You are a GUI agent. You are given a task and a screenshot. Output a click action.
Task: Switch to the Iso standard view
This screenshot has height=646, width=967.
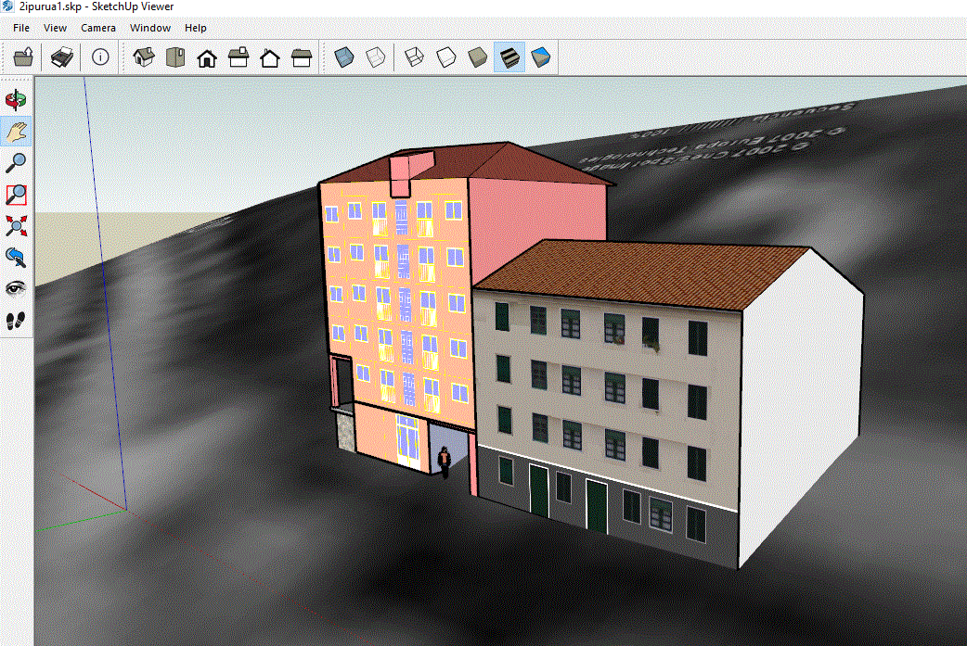[144, 57]
